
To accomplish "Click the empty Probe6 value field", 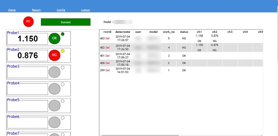I will [27, 123].
